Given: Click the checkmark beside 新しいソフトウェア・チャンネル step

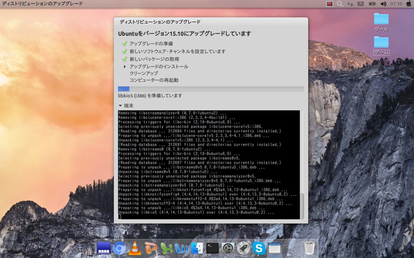Looking at the screenshot, I should tap(125, 51).
